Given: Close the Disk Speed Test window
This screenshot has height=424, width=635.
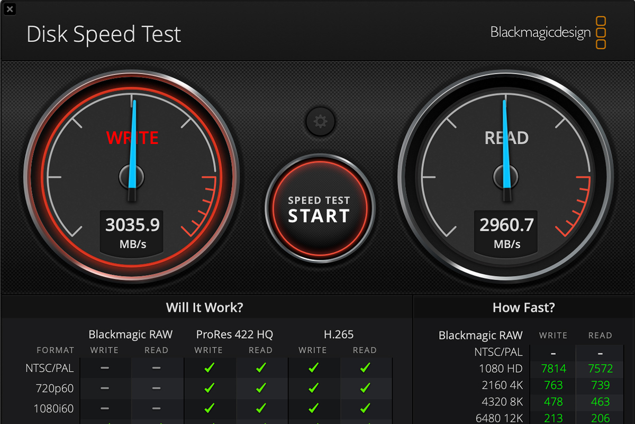Looking at the screenshot, I should (x=10, y=9).
